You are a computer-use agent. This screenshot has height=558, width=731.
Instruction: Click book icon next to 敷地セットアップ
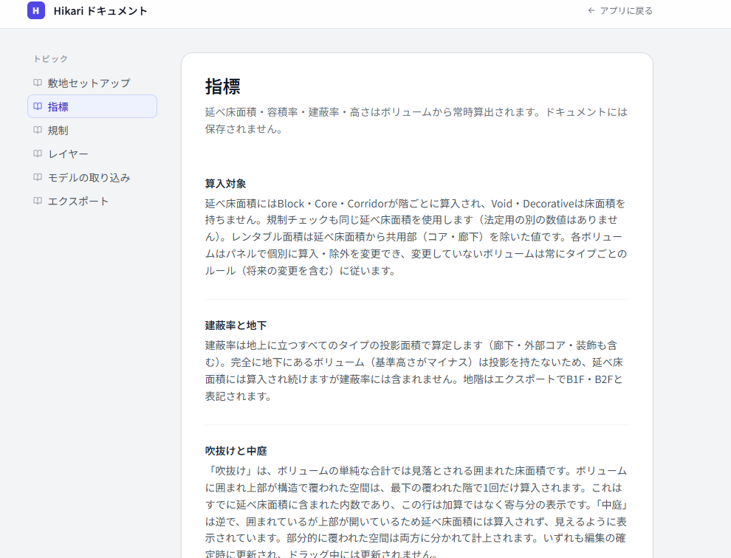pos(38,83)
